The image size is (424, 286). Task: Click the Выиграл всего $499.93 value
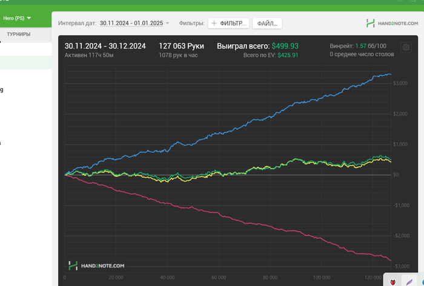[285, 46]
